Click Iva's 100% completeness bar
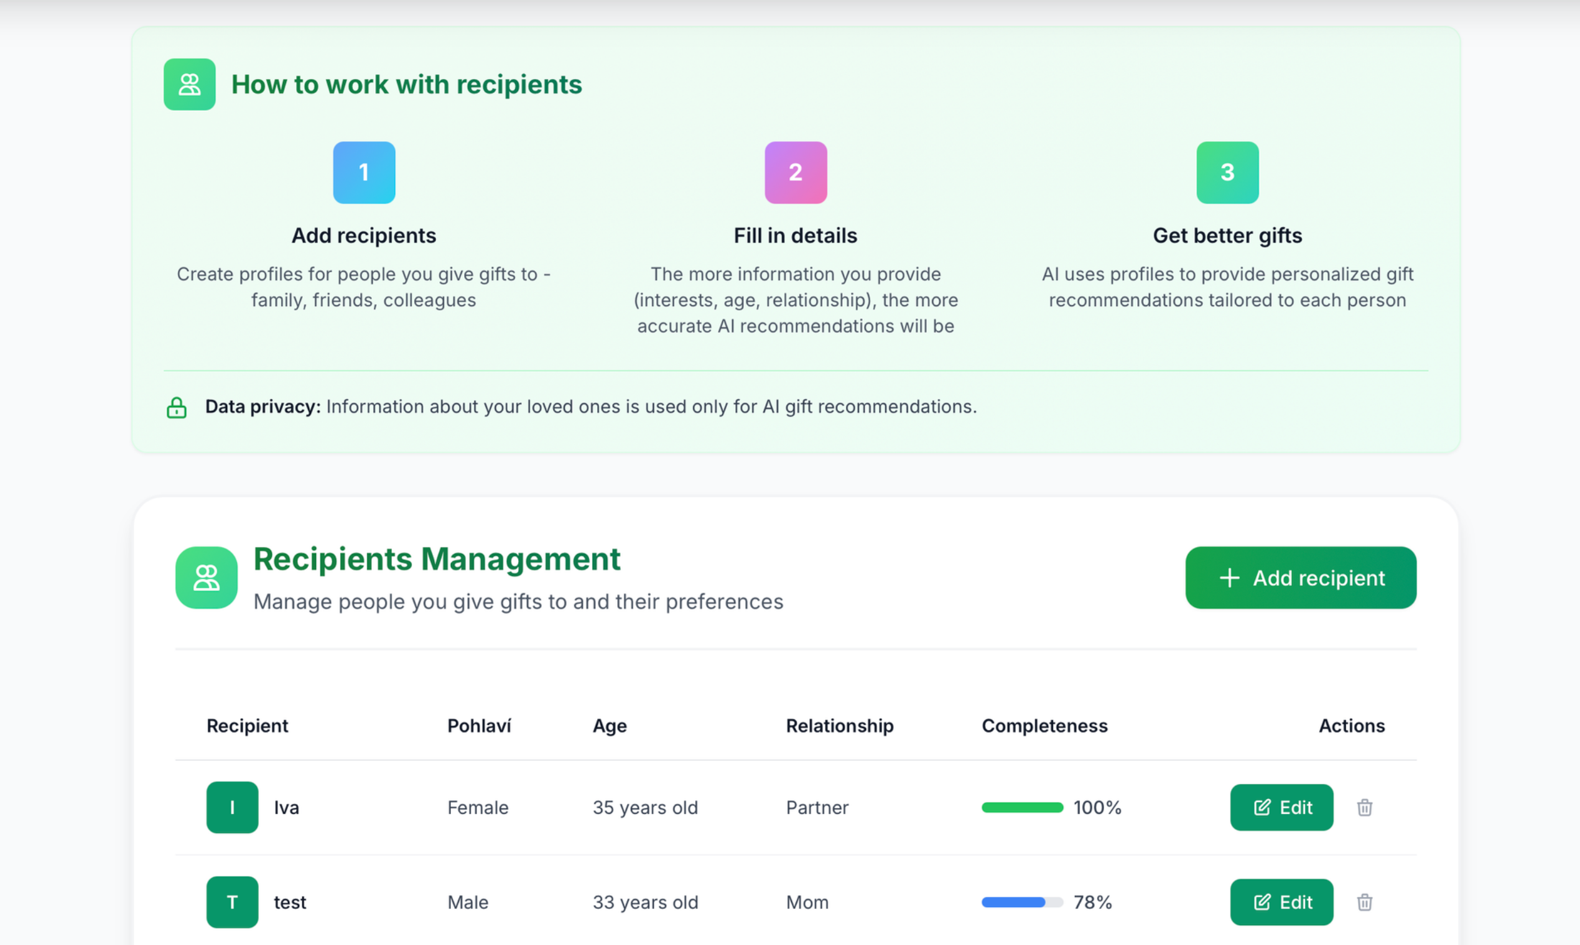 tap(1022, 807)
